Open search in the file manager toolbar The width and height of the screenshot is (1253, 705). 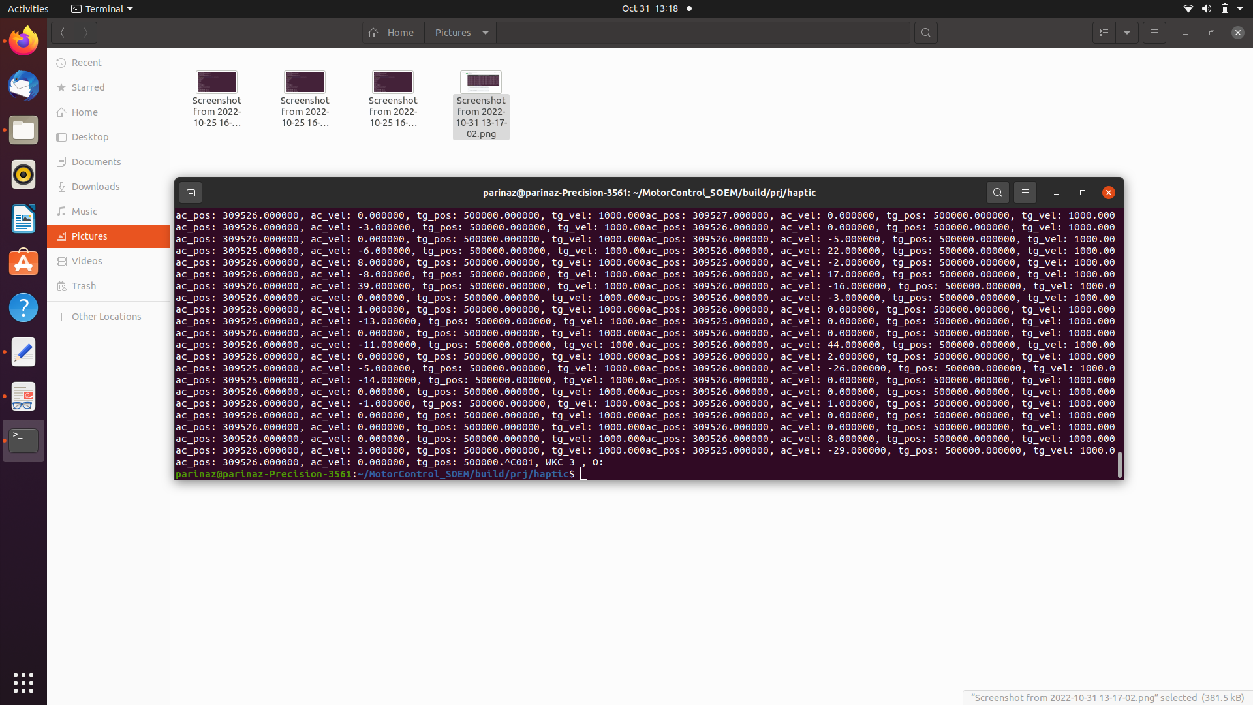pos(926,32)
